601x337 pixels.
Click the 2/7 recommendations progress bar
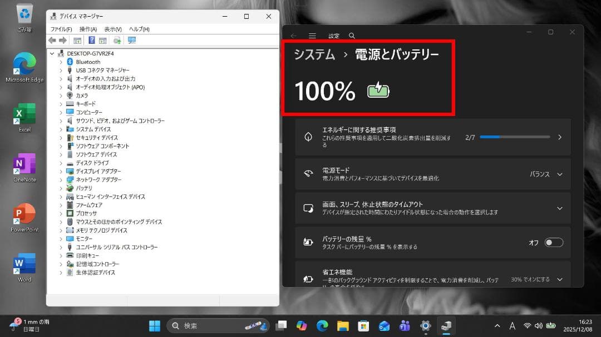pos(514,137)
